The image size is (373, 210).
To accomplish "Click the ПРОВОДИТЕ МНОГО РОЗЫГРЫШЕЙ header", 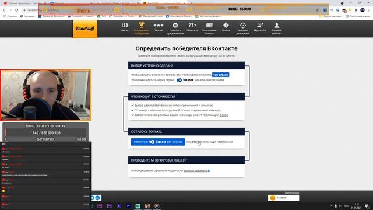I will (x=186, y=160).
